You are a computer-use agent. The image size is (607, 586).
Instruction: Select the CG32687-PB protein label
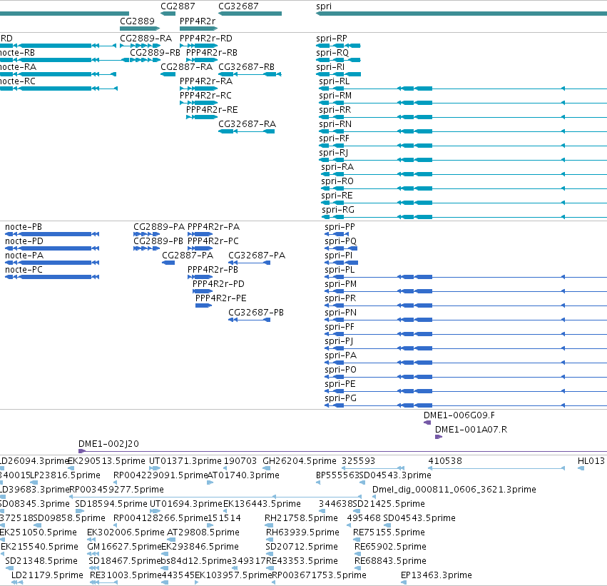coord(256,313)
